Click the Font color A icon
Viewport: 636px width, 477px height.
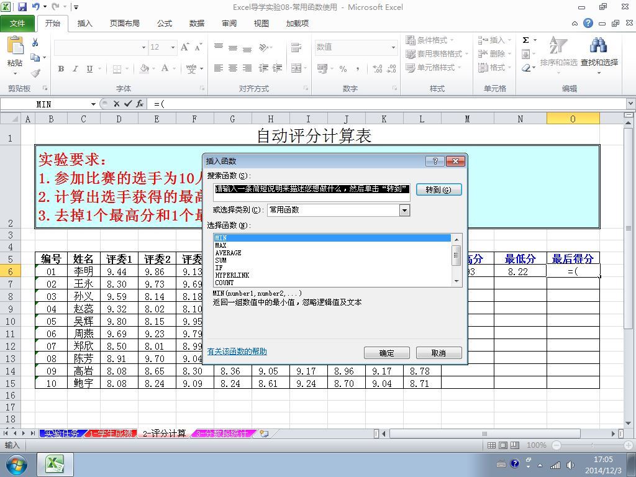tap(165, 68)
